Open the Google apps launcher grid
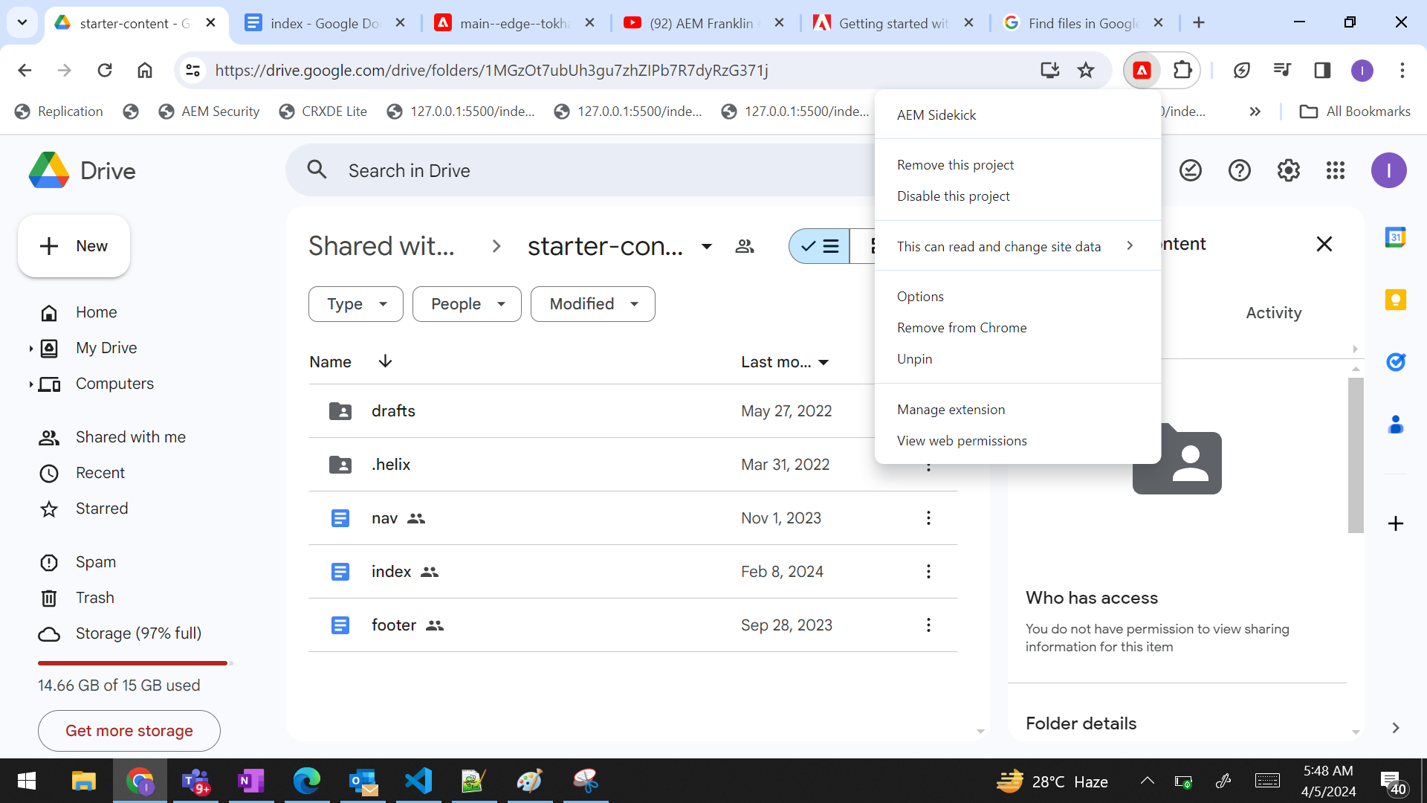 coord(1336,170)
